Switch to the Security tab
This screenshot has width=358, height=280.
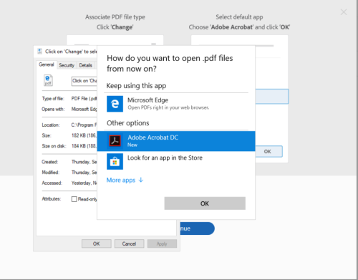[67, 65]
